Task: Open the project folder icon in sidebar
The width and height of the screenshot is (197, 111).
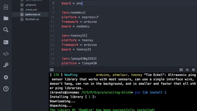Action: (6, 18)
